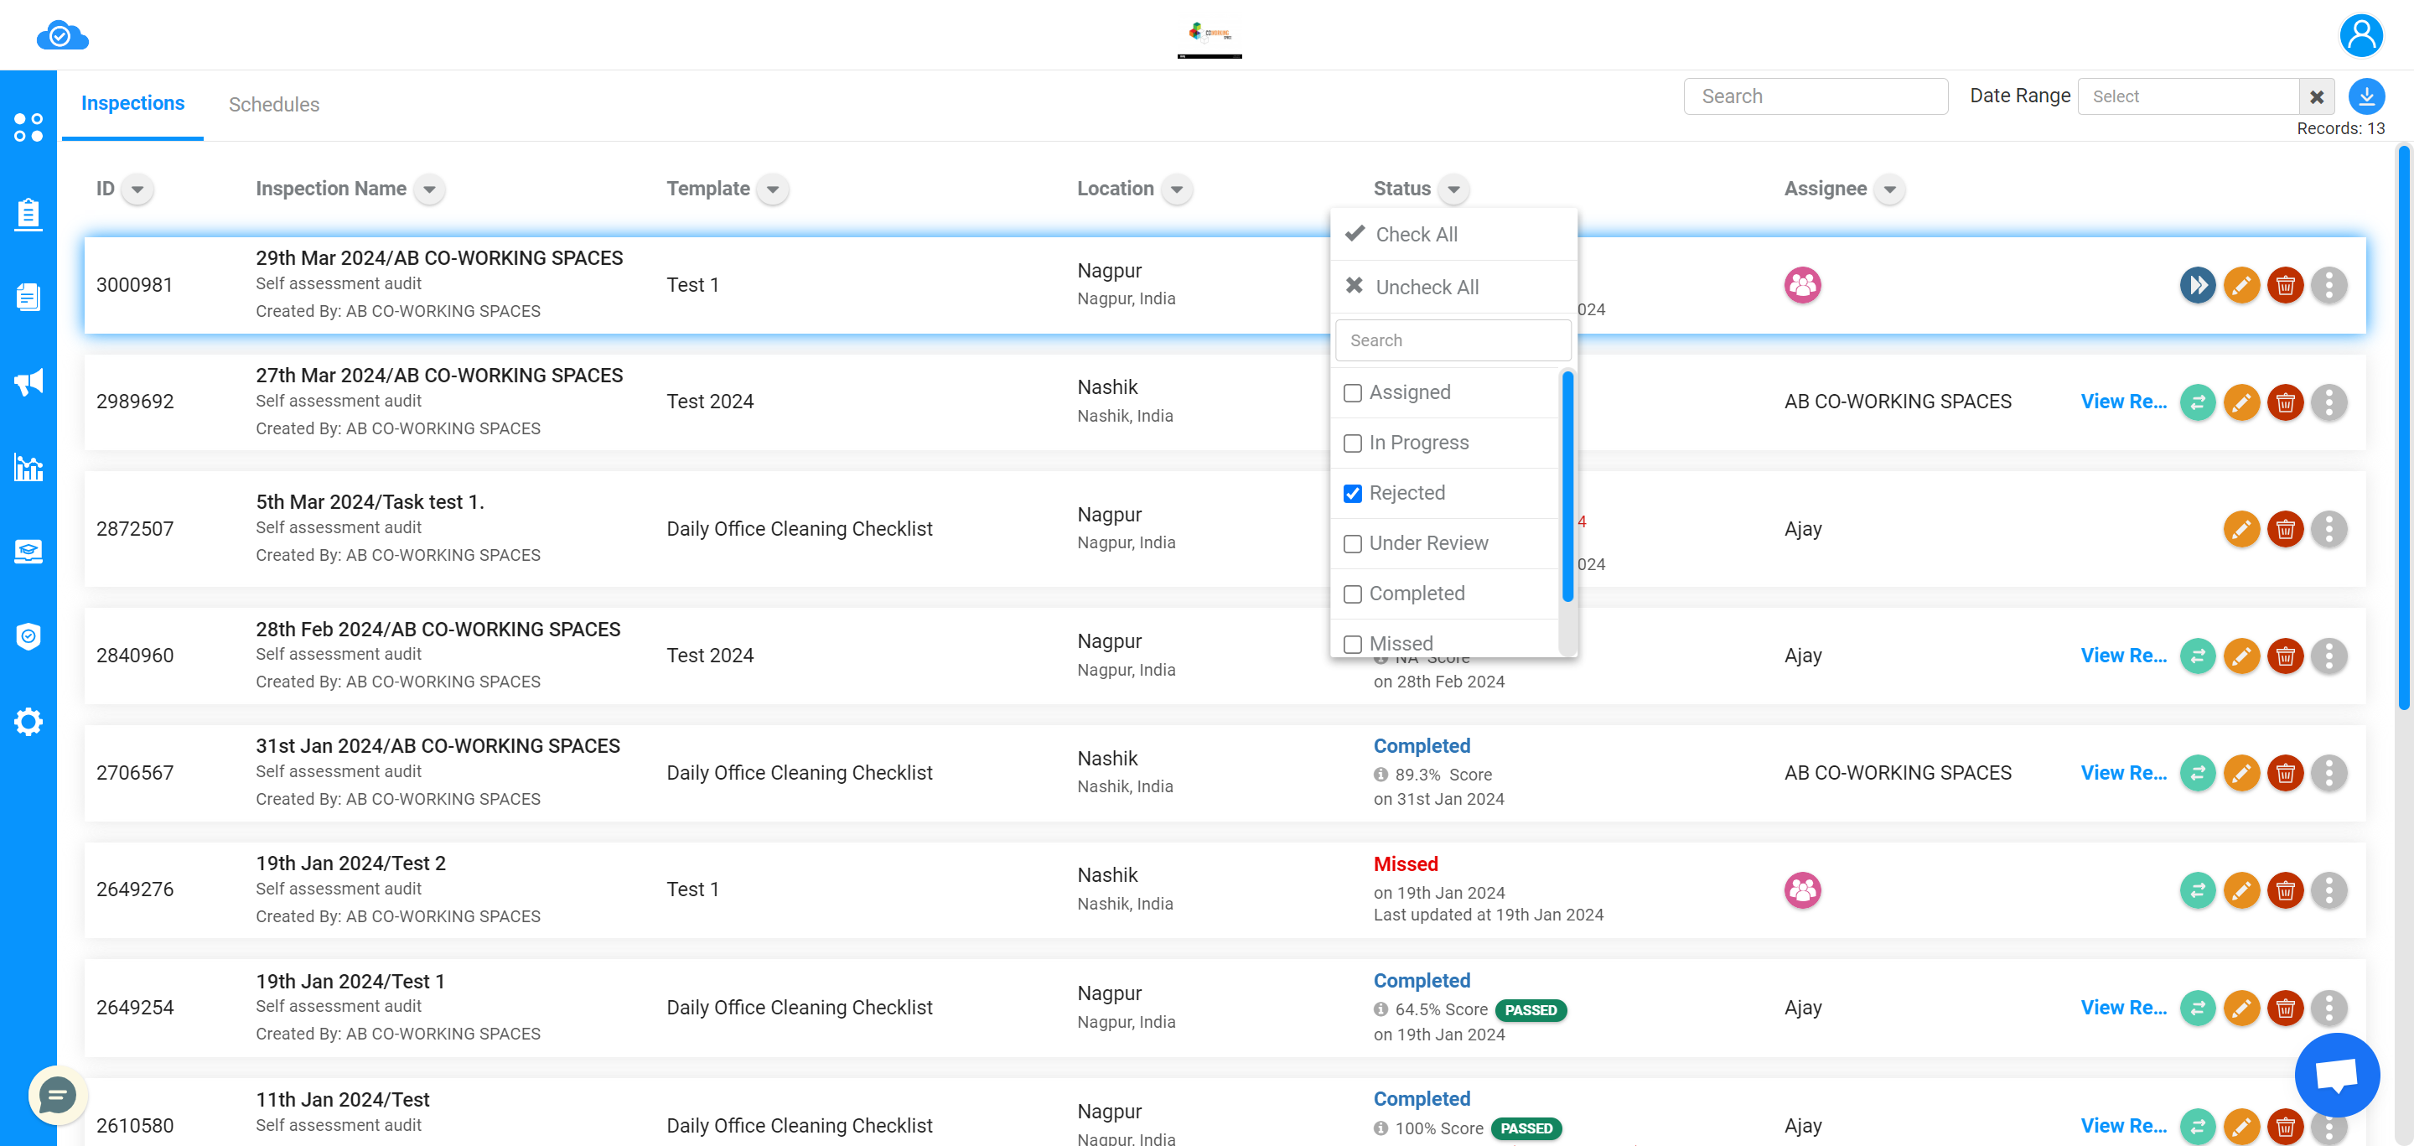Check the Completed status filter
Viewport: 2414px width, 1146px height.
pos(1352,594)
